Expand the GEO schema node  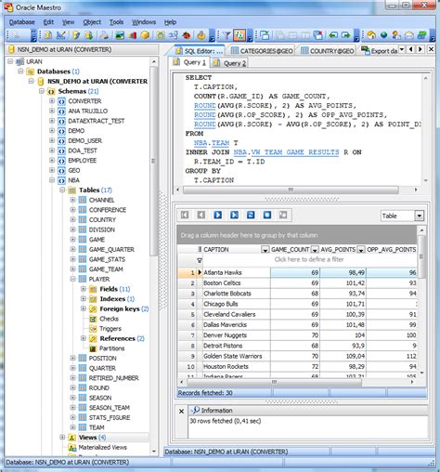point(52,170)
